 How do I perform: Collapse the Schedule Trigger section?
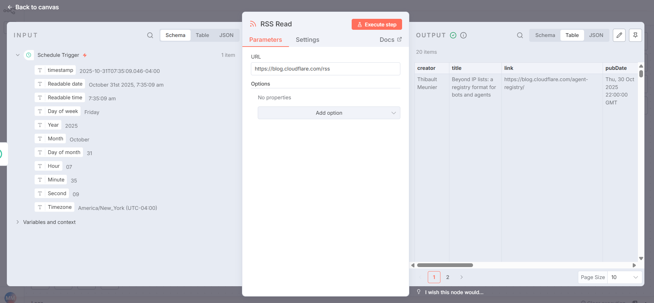point(18,55)
